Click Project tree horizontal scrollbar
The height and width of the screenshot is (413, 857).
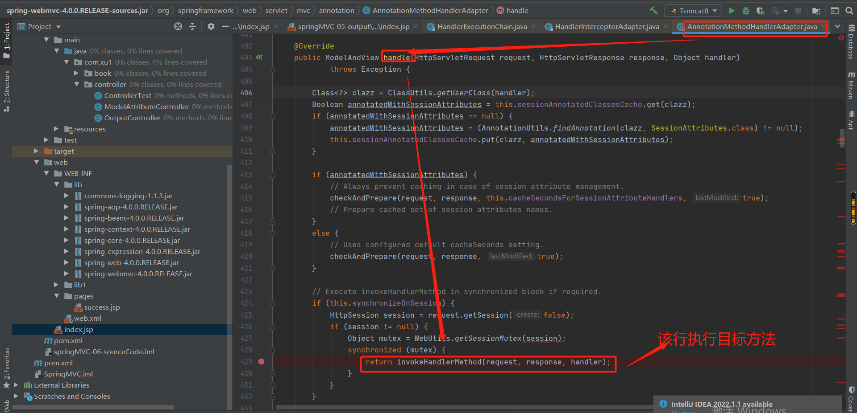[93, 407]
